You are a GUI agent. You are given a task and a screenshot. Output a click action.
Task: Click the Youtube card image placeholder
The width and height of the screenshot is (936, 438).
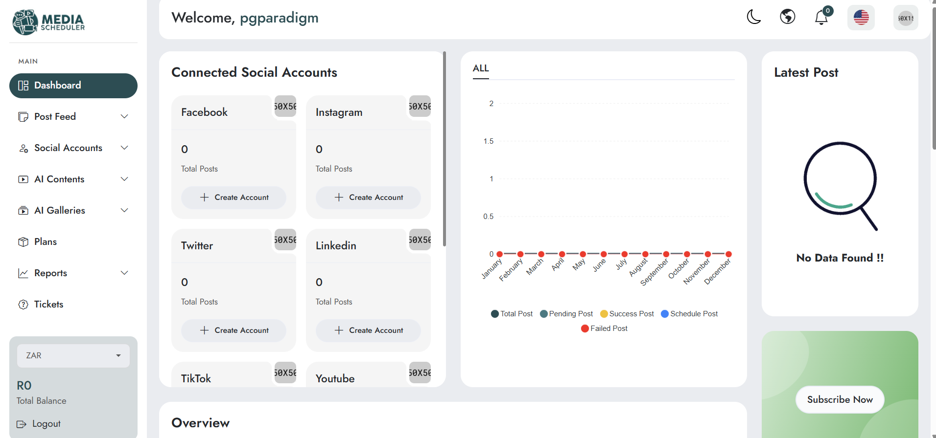pos(420,372)
